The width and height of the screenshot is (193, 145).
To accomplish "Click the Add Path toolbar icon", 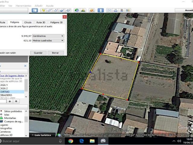I will [x=56, y=10].
